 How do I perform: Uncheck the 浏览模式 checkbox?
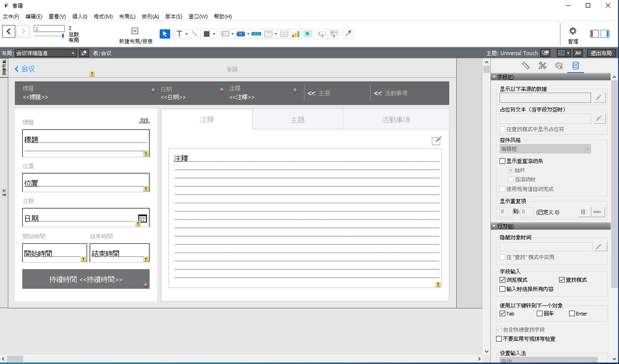click(x=502, y=280)
